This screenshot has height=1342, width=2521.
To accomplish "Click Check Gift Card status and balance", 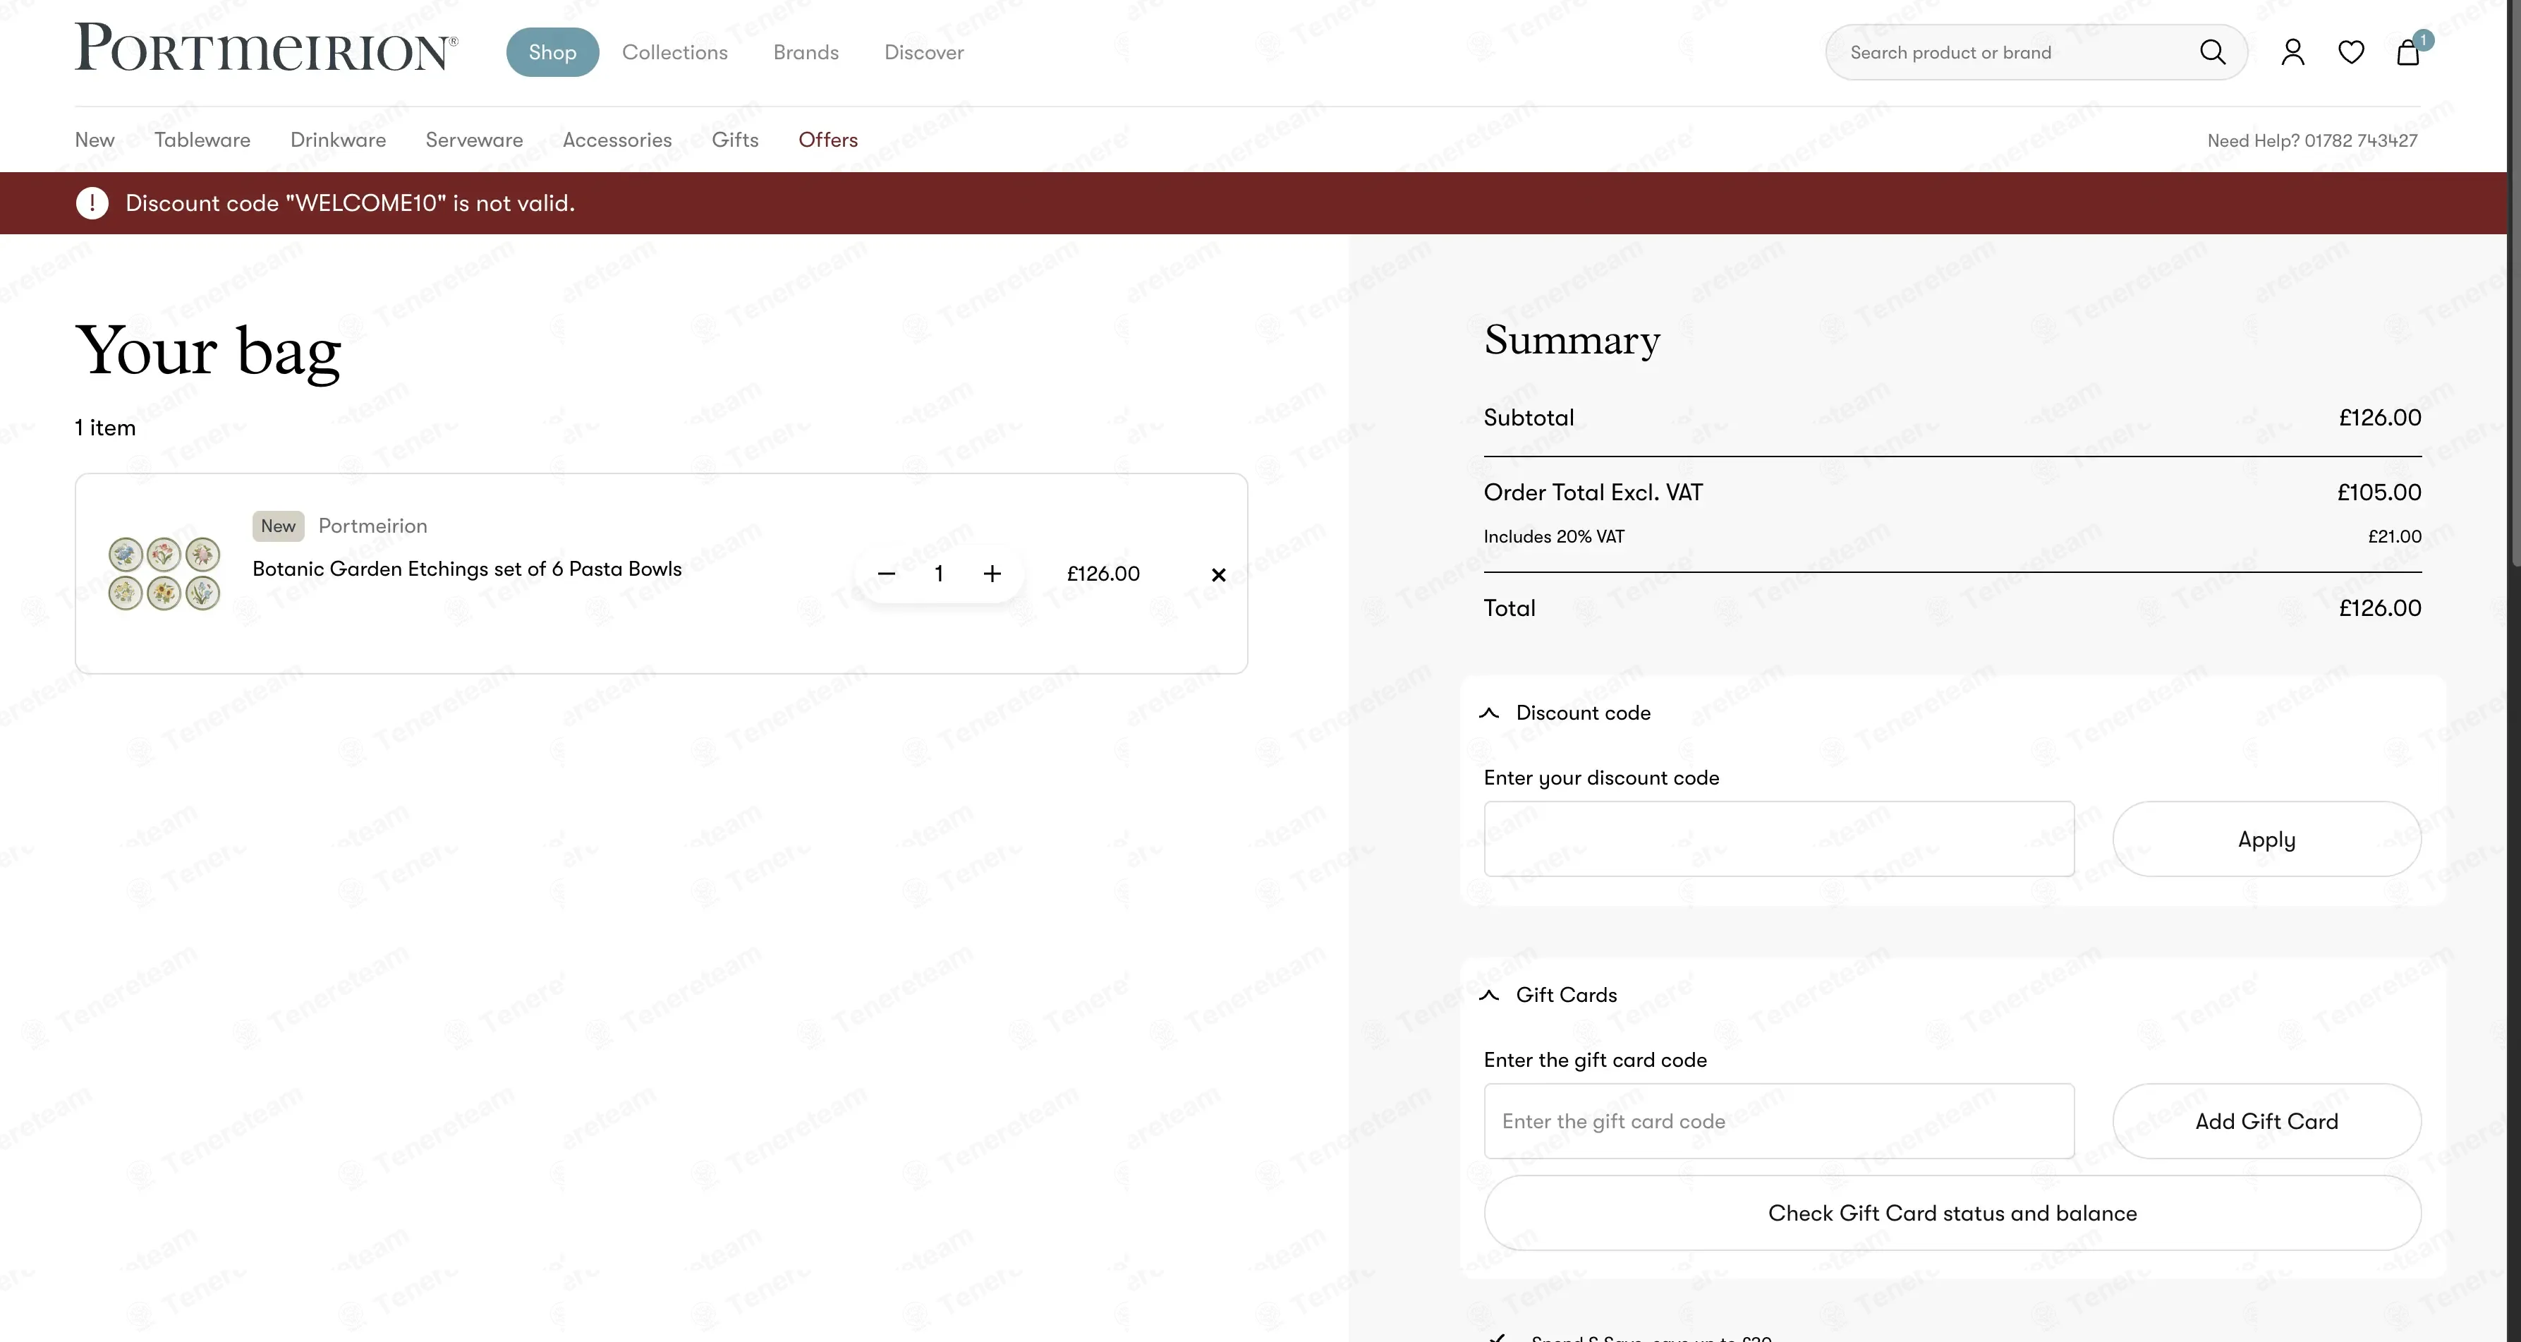I will (1952, 1213).
